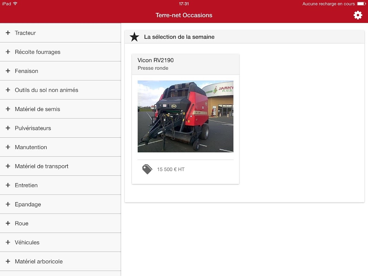Tap the battery status icon
This screenshot has width=368, height=276.
pyautogui.click(x=361, y=4)
